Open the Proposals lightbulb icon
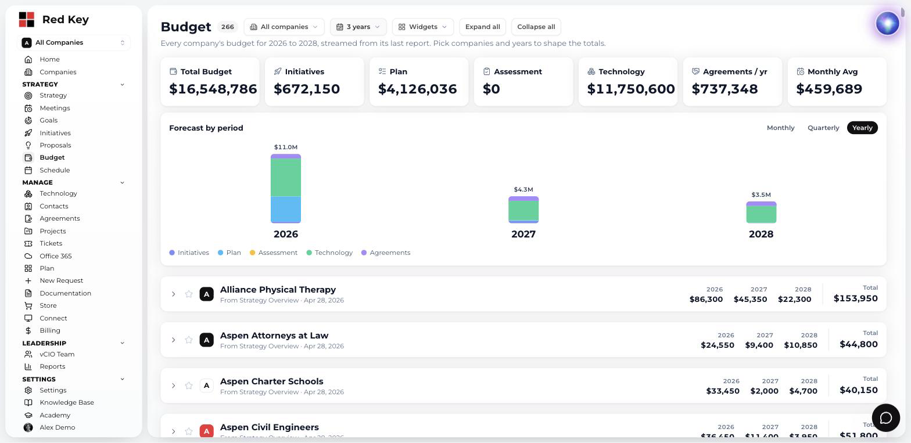The width and height of the screenshot is (911, 443). 28,145
